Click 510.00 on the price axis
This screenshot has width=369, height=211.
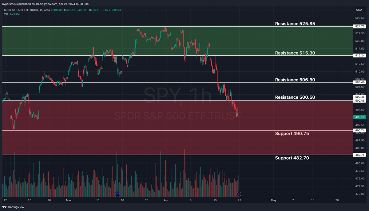tap(360, 72)
